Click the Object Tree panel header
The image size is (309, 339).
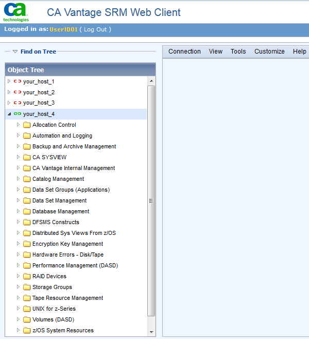80,70
